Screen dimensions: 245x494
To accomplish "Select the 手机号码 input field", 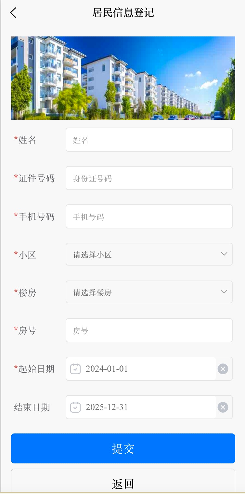I will coord(149,217).
